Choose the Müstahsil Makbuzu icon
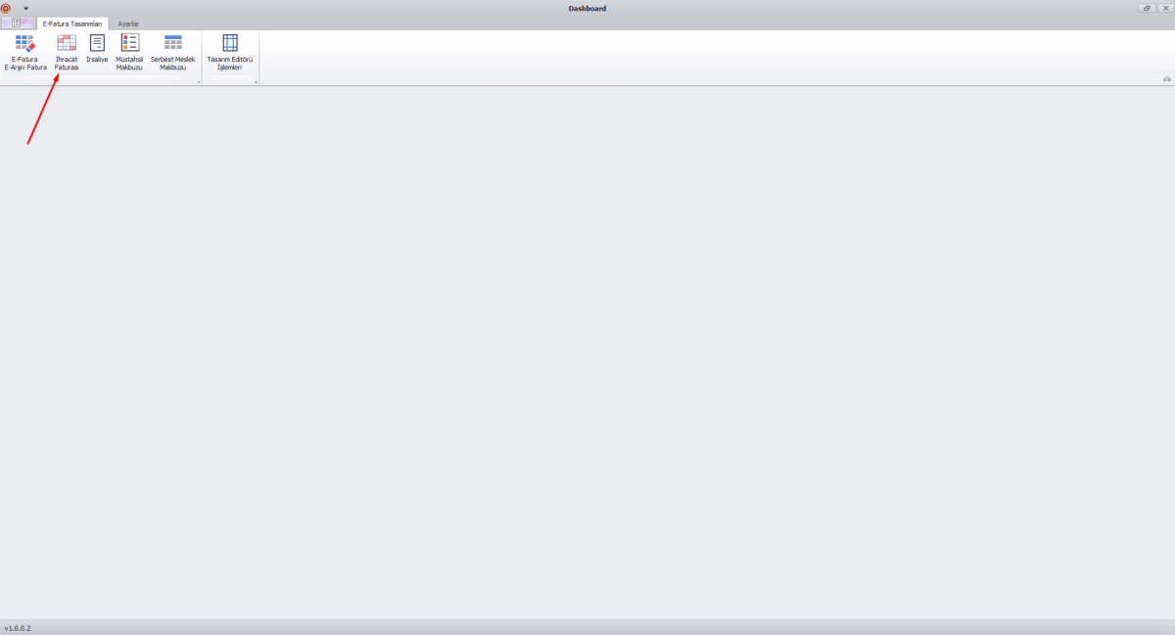Screen dimensions: 1175x635 [129, 52]
